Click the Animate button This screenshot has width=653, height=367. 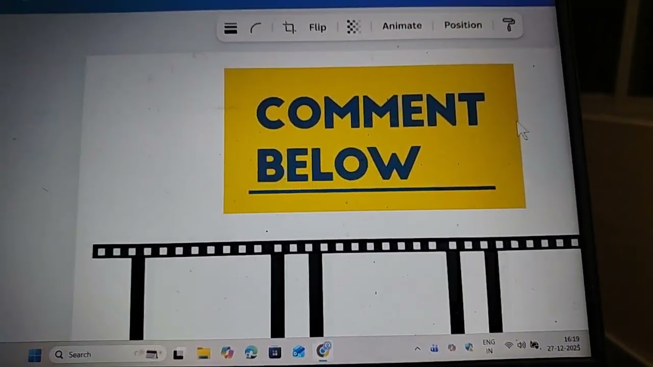pos(402,25)
